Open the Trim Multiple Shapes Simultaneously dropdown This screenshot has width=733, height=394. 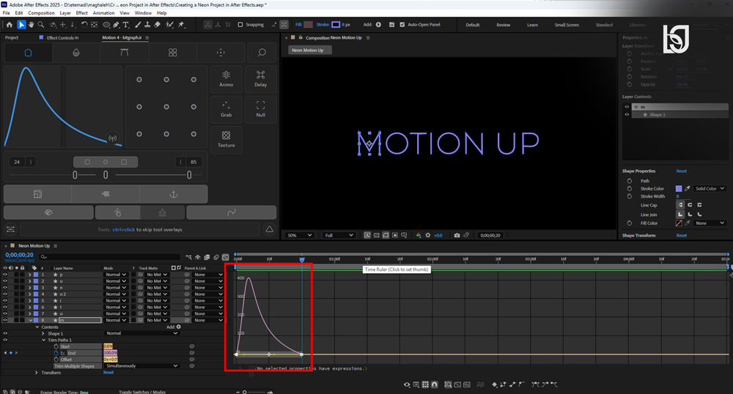[x=141, y=366]
